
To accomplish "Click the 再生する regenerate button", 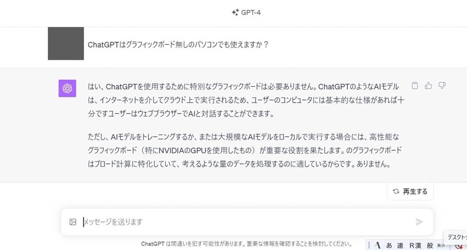I will (x=410, y=192).
